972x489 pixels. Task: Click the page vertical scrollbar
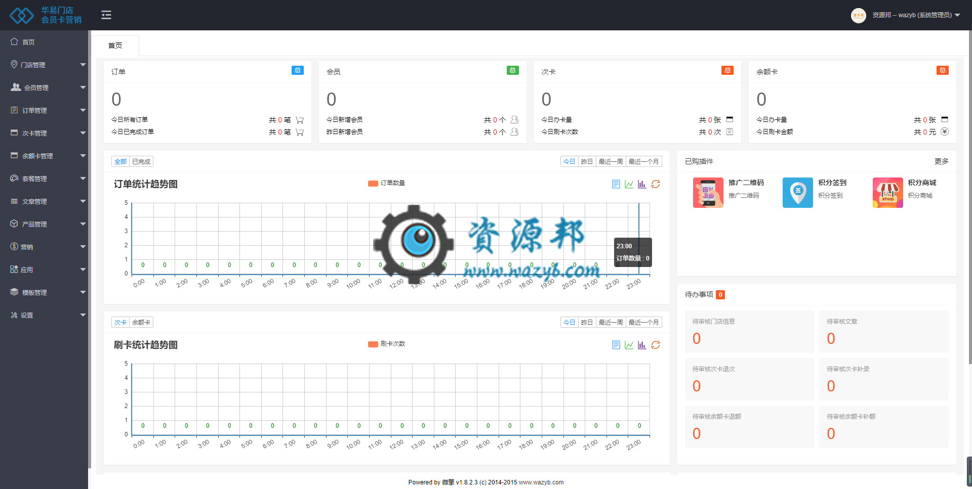pos(969,197)
